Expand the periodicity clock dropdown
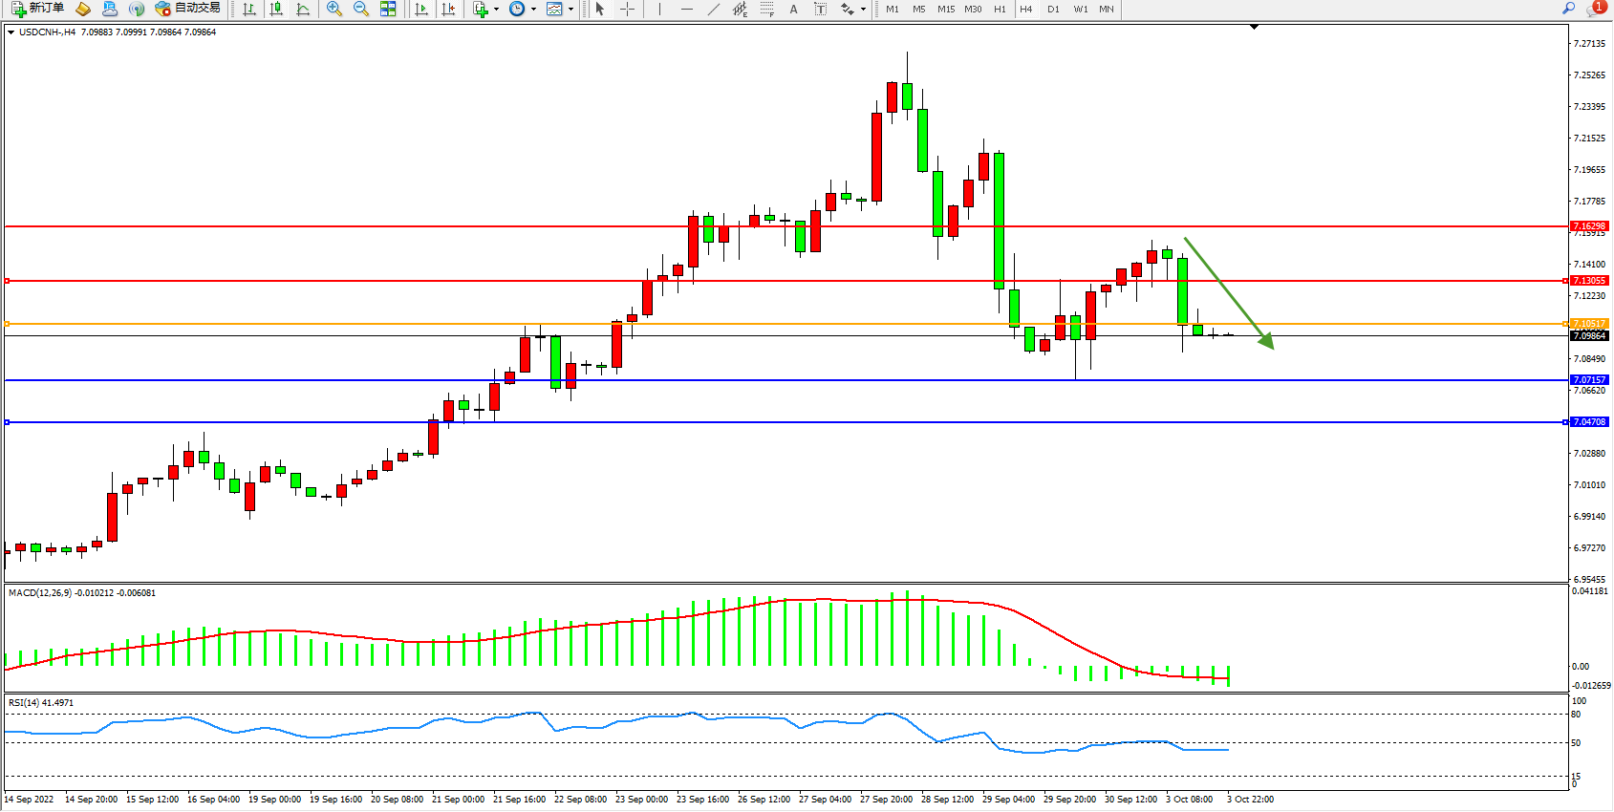The image size is (1614, 812). click(x=533, y=10)
